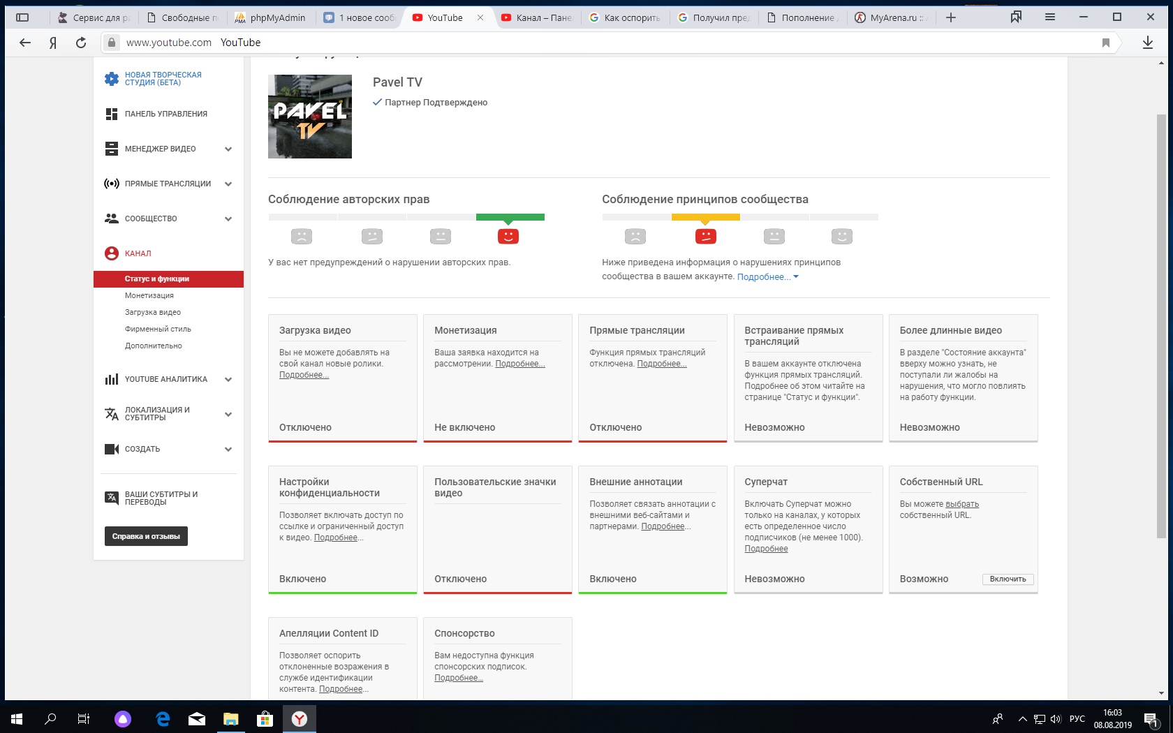Viewport: 1173px width, 733px height.
Task: Click the Менеджер видео icon in the sidebar
Action: [x=112, y=149]
